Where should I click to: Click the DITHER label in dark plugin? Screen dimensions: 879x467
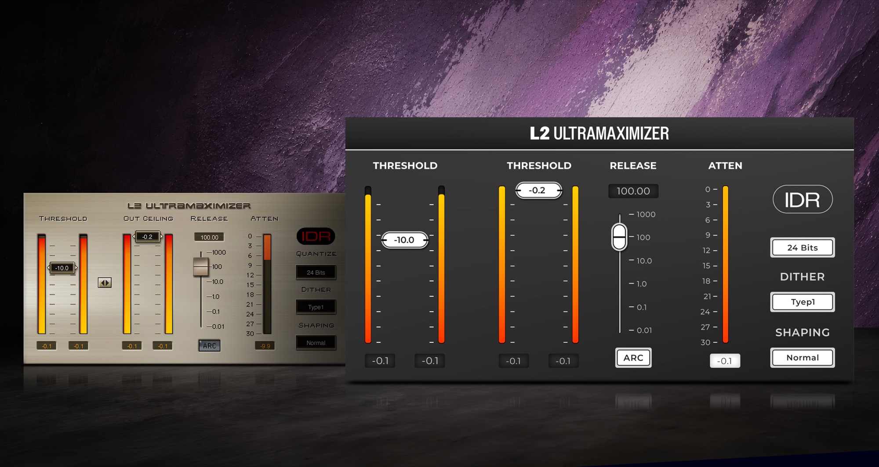click(803, 277)
